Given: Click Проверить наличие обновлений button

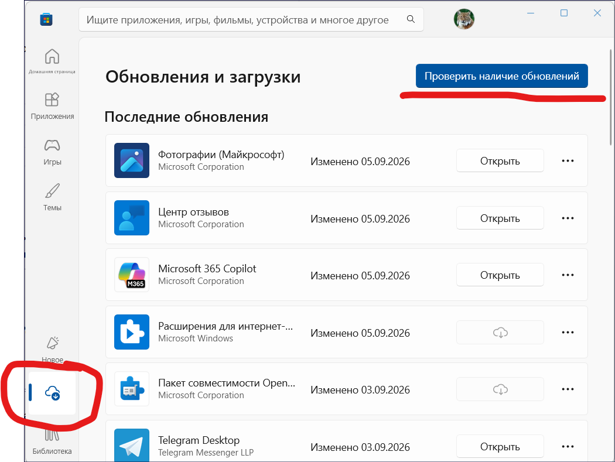Looking at the screenshot, I should tap(501, 76).
